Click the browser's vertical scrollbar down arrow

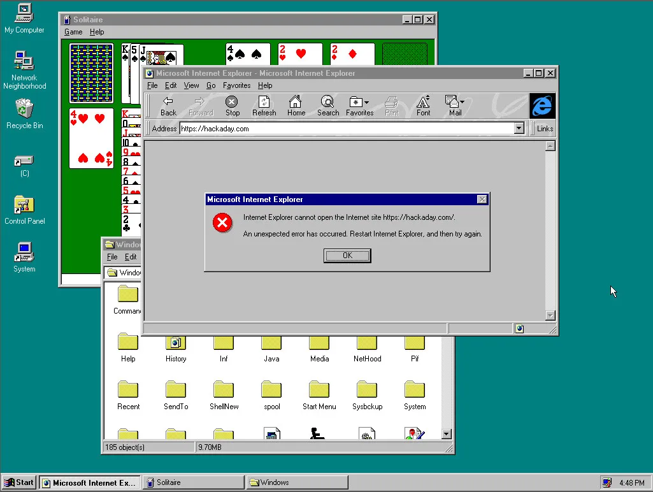pyautogui.click(x=549, y=315)
